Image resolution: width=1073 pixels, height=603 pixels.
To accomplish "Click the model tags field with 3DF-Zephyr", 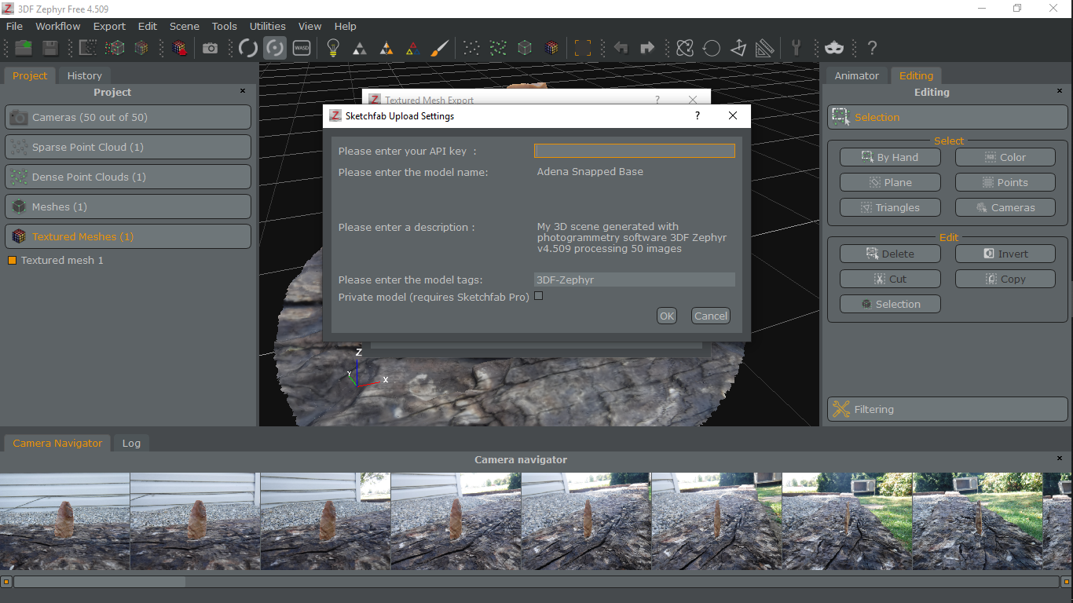I will (635, 280).
